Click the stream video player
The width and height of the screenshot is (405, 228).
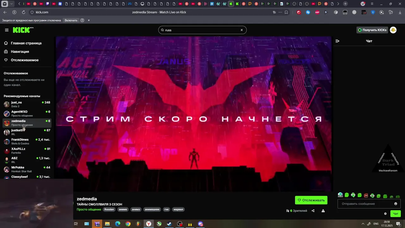[x=194, y=114]
